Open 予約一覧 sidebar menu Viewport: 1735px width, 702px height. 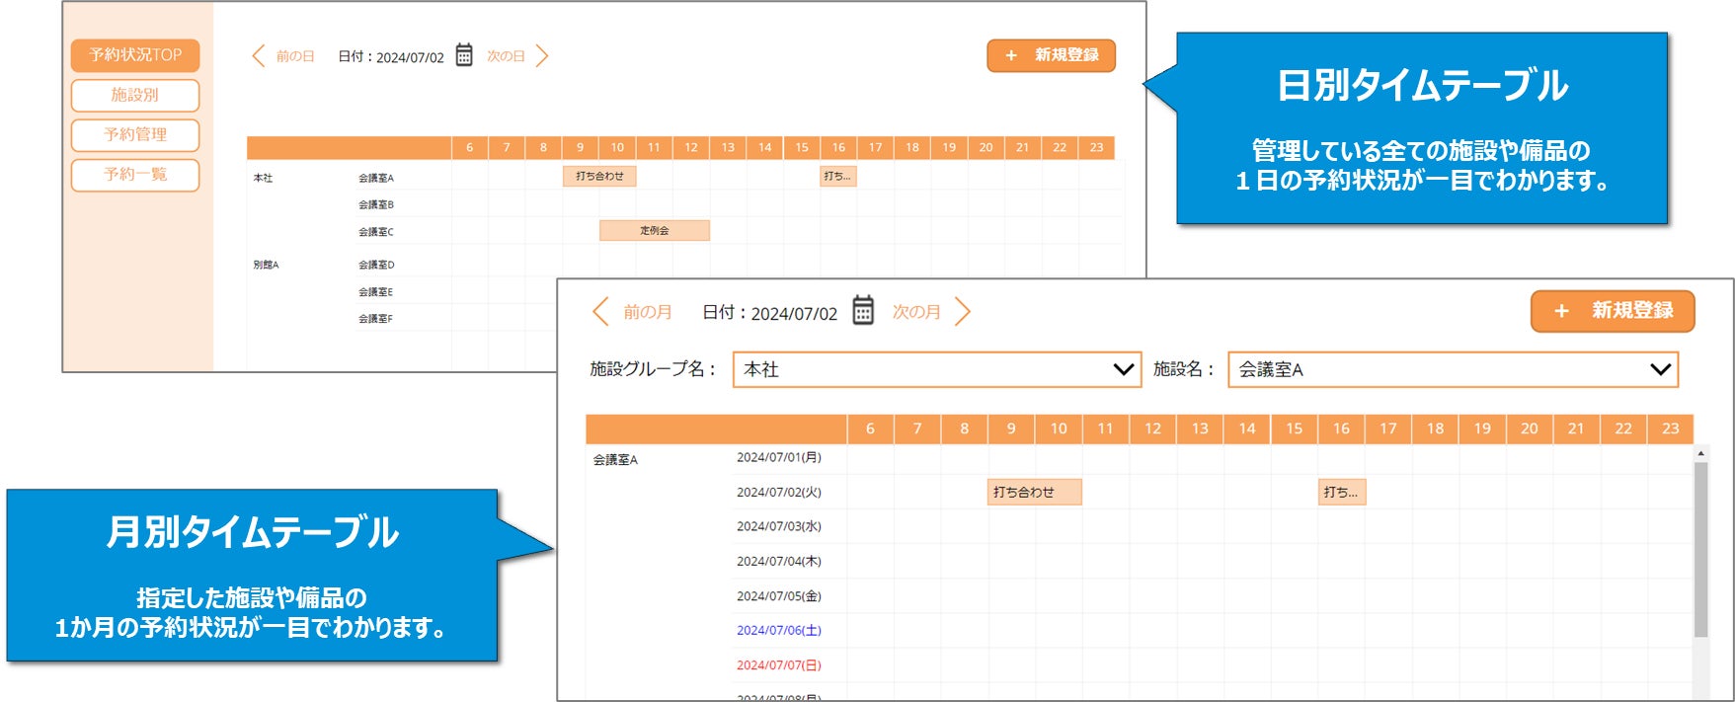coord(135,175)
